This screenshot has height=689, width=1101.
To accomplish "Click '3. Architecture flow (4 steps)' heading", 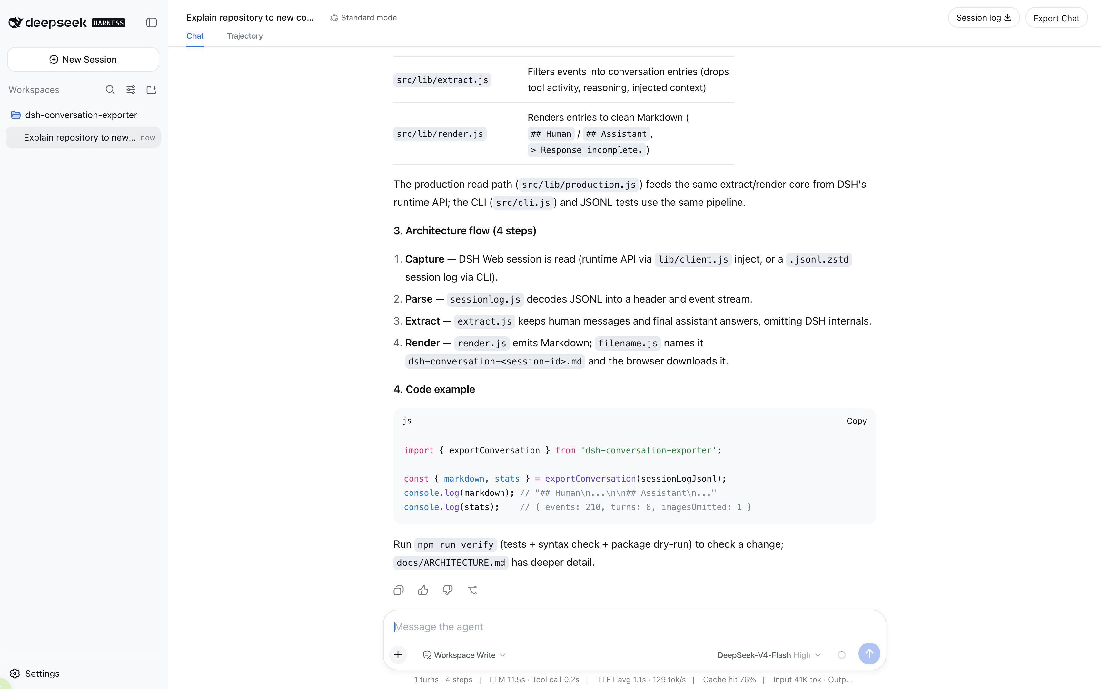I will point(465,231).
